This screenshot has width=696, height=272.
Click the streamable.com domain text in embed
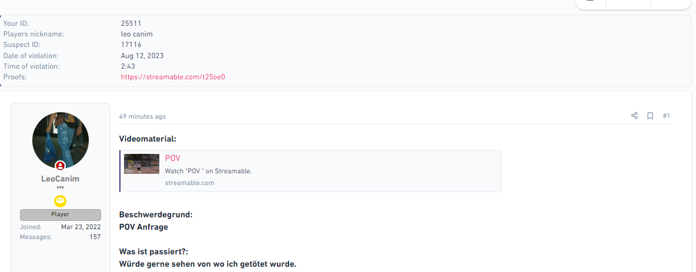pyautogui.click(x=189, y=183)
